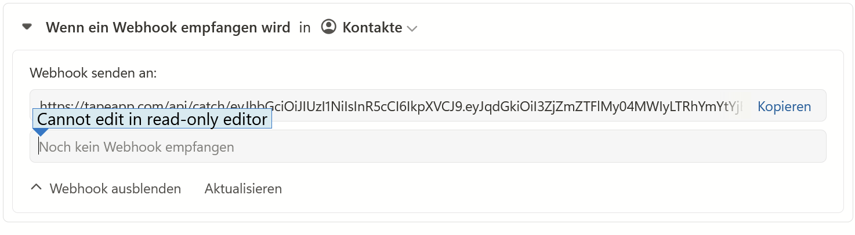This screenshot has width=855, height=235.
Task: Click the text cursor in the payload editor
Action: click(39, 146)
